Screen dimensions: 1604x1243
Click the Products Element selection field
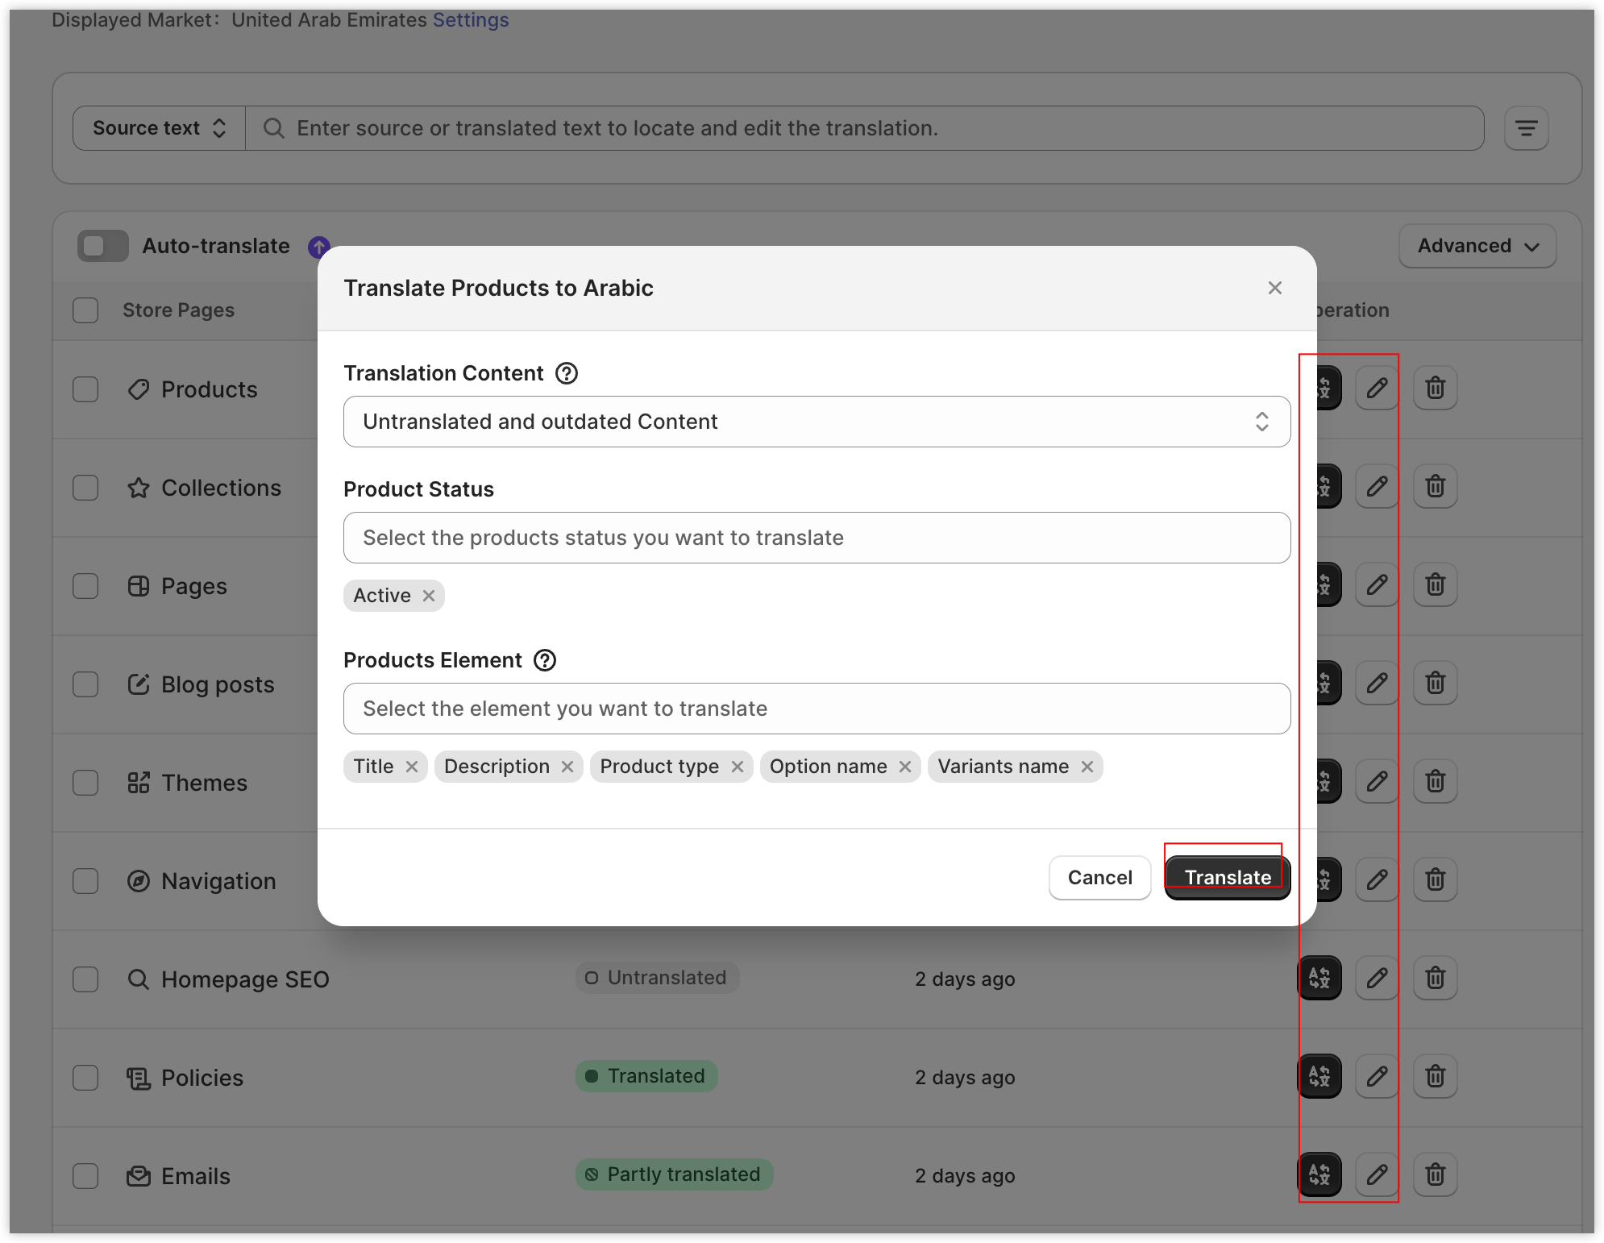point(817,709)
